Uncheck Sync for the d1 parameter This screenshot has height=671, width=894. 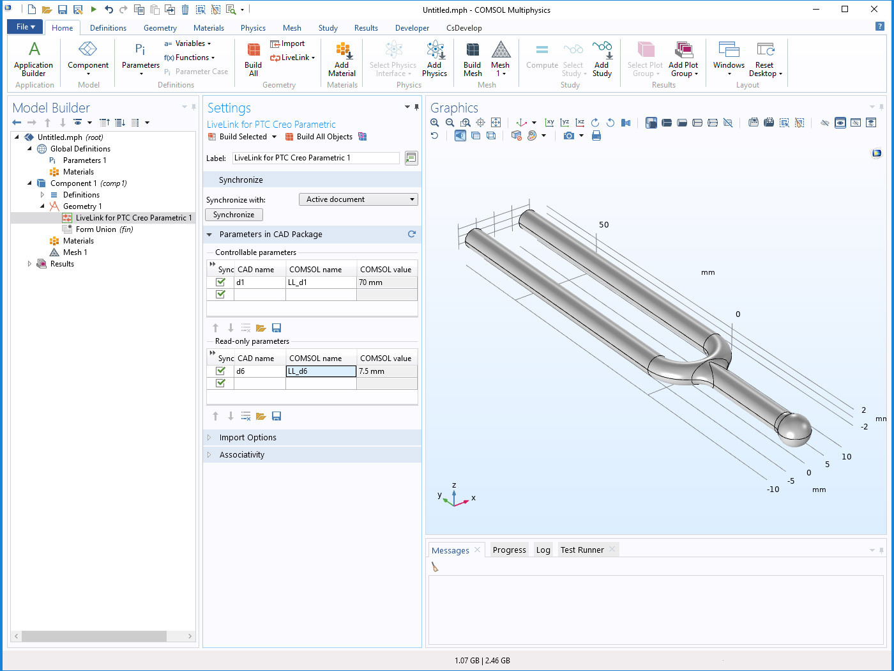click(x=220, y=282)
